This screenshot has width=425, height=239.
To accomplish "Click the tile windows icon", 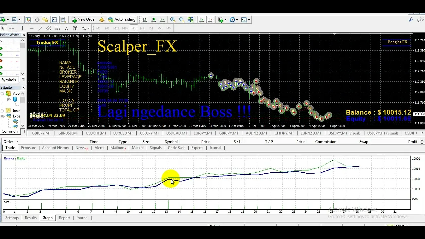I will pos(191,20).
